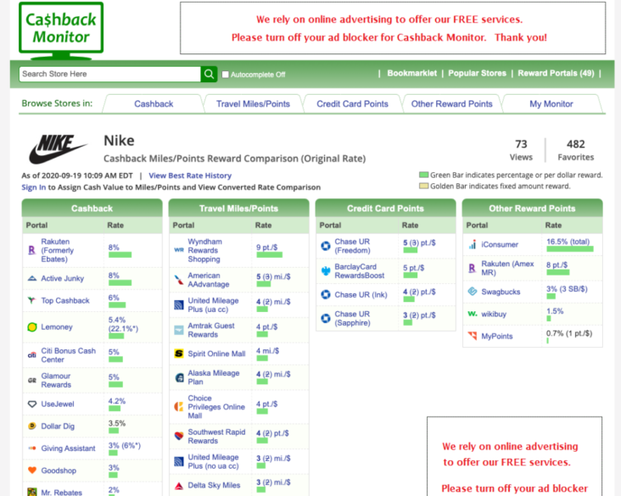Open the Chase UR (Sapphire) portal link
Viewport: 621px width, 496px height.
352,318
